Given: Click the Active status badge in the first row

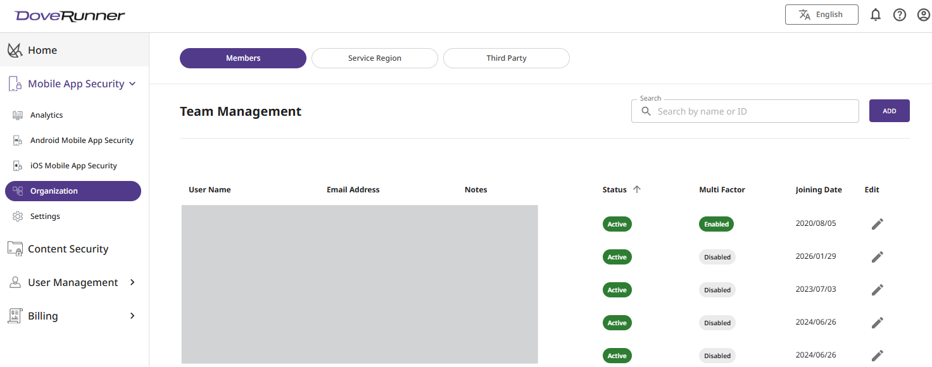Looking at the screenshot, I should (x=617, y=224).
